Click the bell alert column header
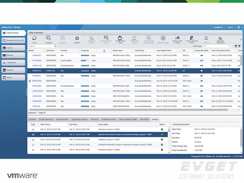This screenshot has width=244, height=183. click(104, 51)
